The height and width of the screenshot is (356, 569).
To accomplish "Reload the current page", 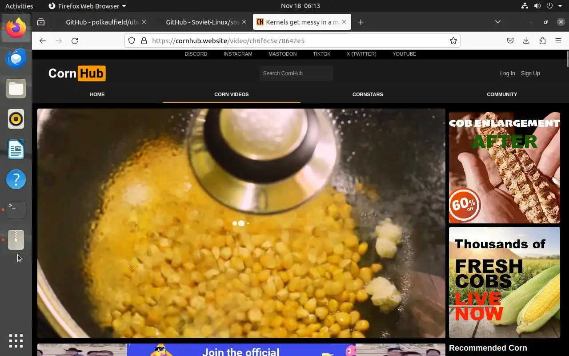I will click(x=75, y=40).
